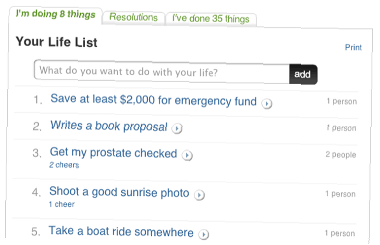
Task: Click the Print link
Action: 353,47
